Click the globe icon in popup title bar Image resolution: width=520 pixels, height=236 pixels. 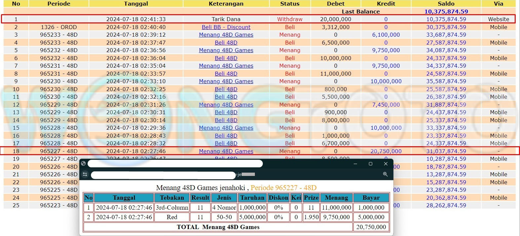[83, 163]
